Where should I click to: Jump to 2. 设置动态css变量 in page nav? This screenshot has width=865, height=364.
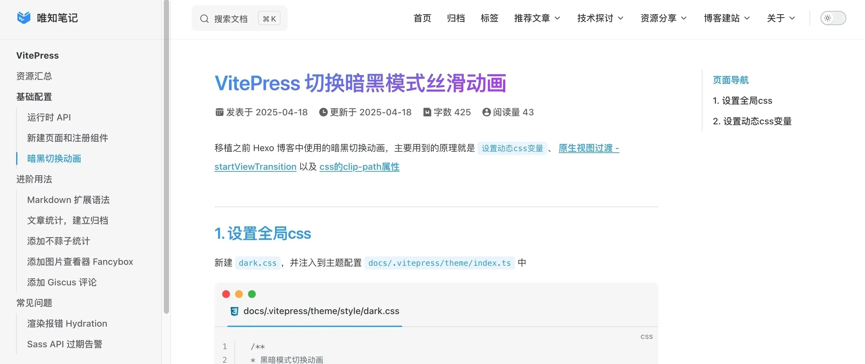752,121
